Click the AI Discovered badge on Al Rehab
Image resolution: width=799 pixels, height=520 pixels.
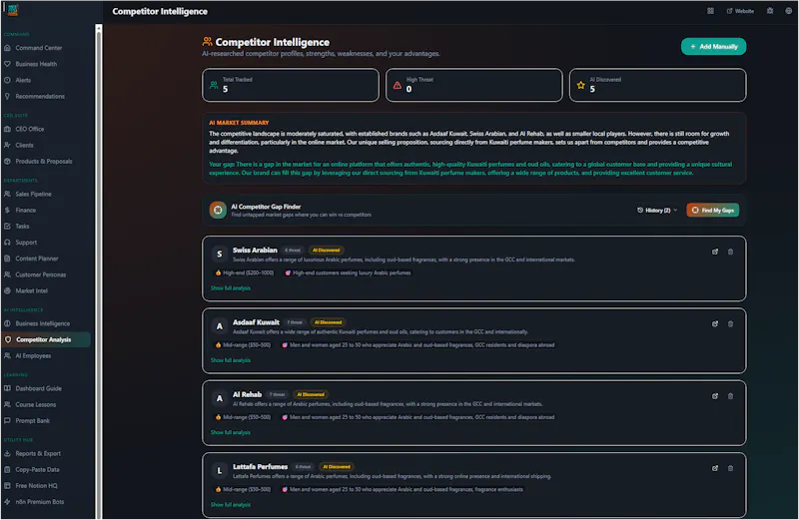pyautogui.click(x=311, y=394)
